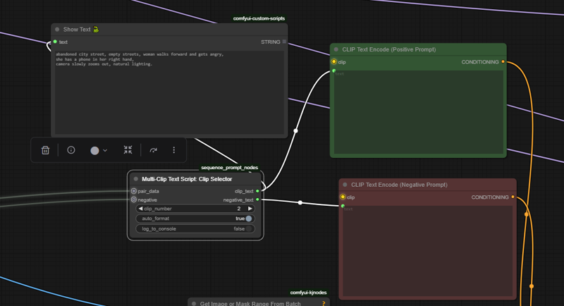This screenshot has width=564, height=306.
Task: Click the Show Text node collapse dot
Action: [57, 30]
